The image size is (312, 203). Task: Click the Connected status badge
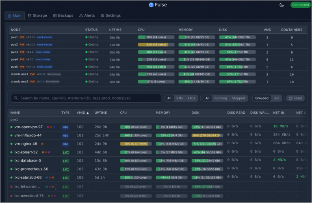(301, 5)
